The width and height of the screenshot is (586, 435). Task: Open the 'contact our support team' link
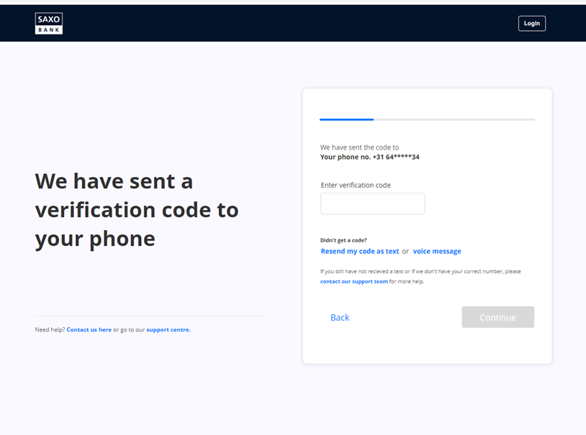pyautogui.click(x=353, y=282)
